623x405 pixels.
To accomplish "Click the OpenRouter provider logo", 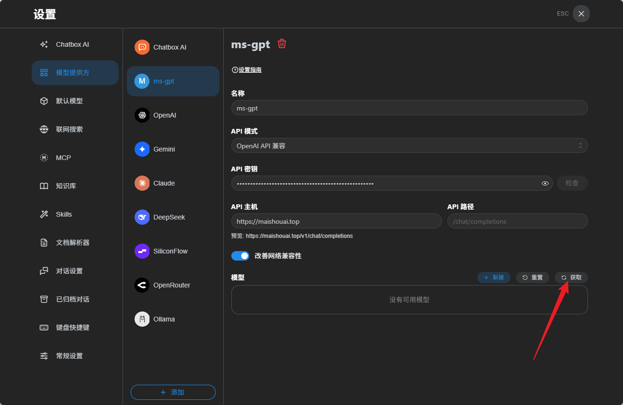I will 142,285.
